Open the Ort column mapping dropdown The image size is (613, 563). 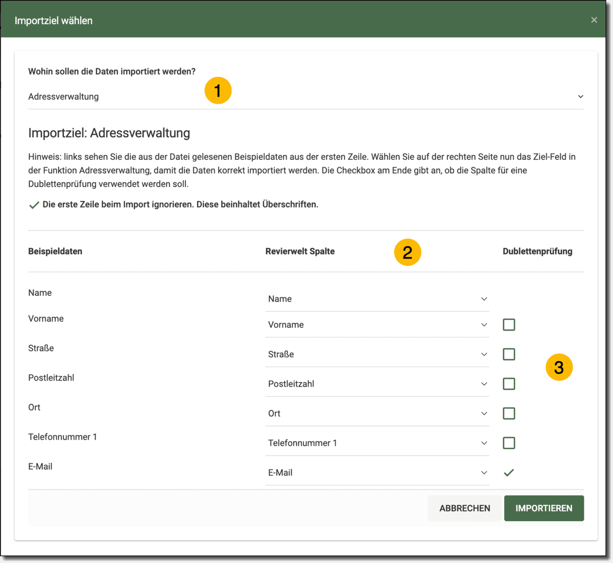click(377, 414)
